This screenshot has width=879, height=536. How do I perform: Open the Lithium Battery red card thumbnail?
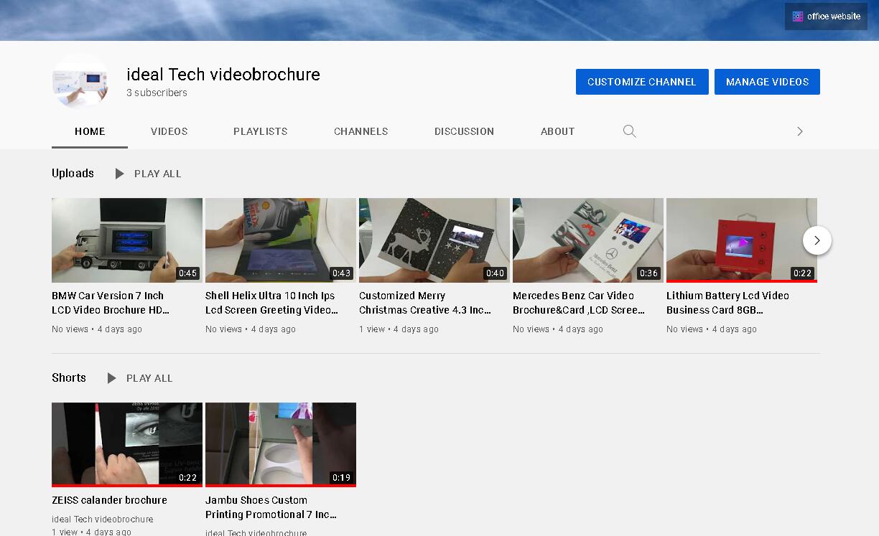click(742, 240)
